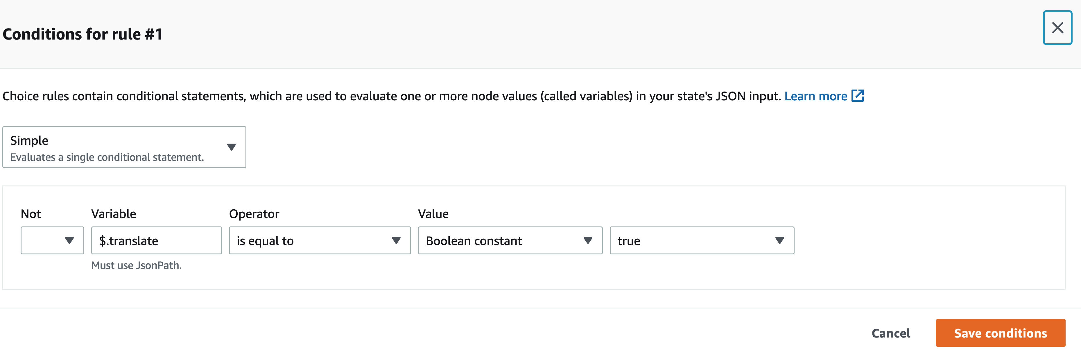Click the caret icon on the true selector
This screenshot has width=1081, height=357.
[779, 241]
